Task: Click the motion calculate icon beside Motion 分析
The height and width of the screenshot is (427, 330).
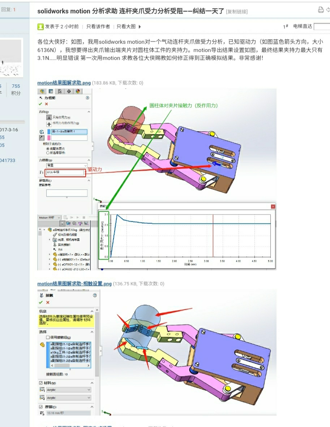Action: [65, 217]
